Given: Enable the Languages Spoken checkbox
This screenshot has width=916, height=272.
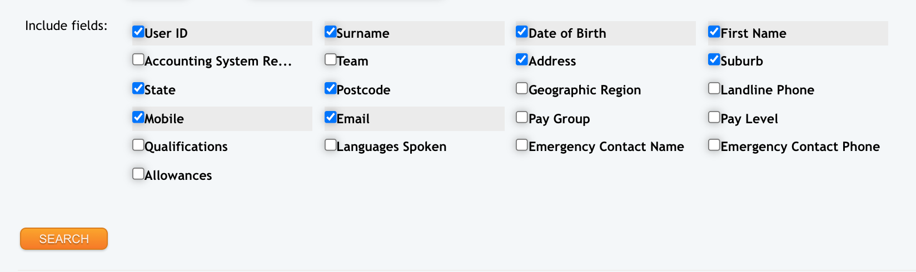Looking at the screenshot, I should point(331,145).
